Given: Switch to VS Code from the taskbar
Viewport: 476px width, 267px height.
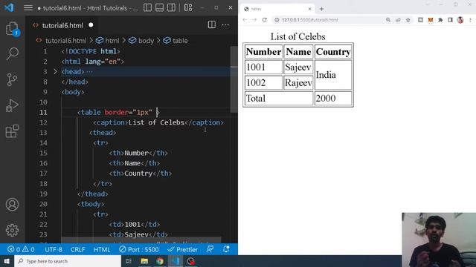Looking at the screenshot, I should pyautogui.click(x=176, y=261).
